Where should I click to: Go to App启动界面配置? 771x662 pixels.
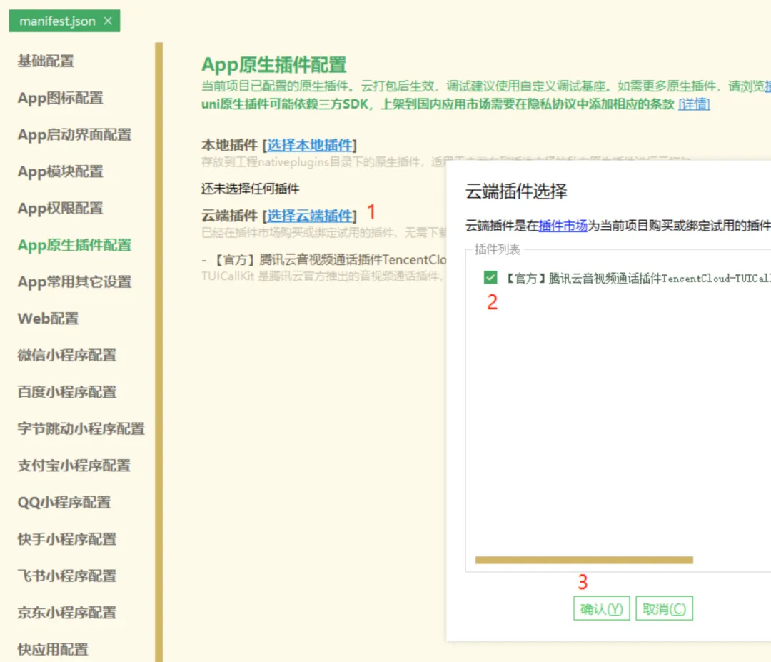pyautogui.click(x=74, y=135)
